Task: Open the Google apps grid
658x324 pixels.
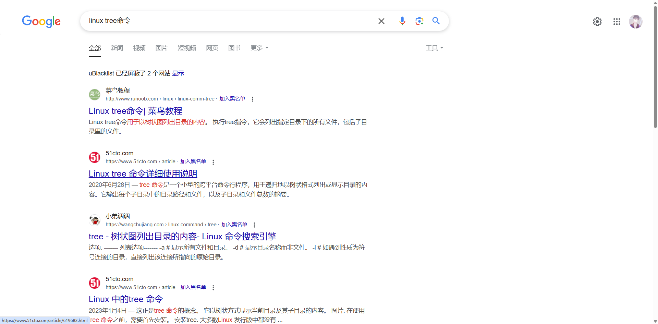Action: [x=617, y=22]
